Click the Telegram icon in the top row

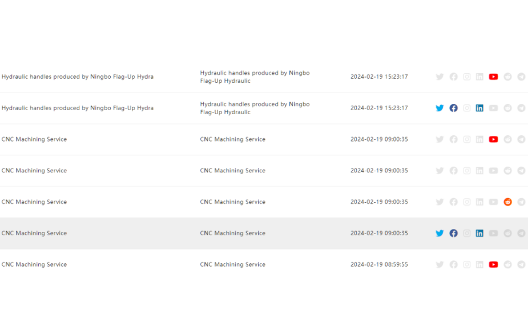pos(521,77)
